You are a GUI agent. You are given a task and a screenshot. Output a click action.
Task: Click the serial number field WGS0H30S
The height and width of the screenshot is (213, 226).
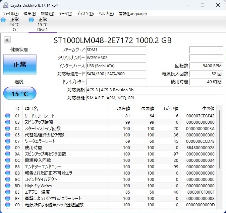click(x=116, y=58)
